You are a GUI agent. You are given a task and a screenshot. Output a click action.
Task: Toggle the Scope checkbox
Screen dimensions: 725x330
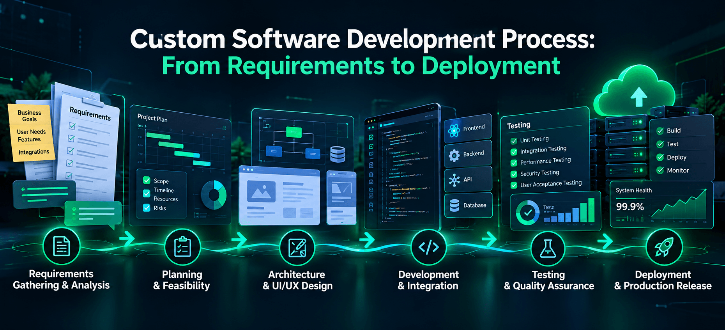[147, 180]
